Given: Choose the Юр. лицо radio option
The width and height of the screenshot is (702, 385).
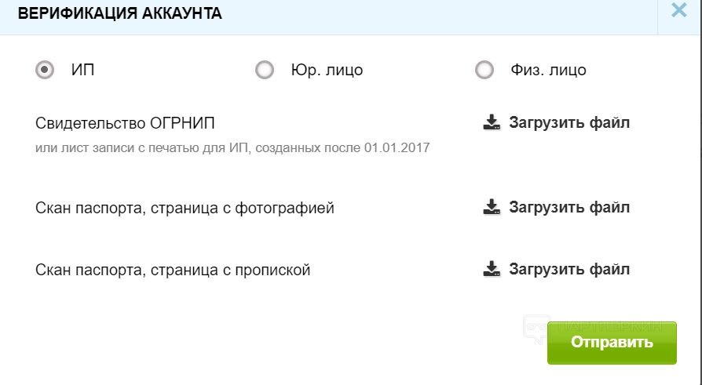Looking at the screenshot, I should coord(265,70).
